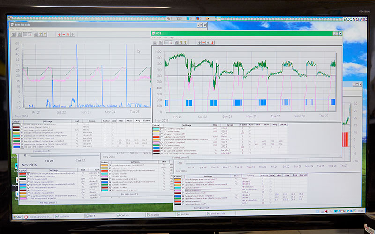Toggle lee side vent position checkbox in CO2 legend
The image size is (375, 234).
pyautogui.click(x=162, y=151)
